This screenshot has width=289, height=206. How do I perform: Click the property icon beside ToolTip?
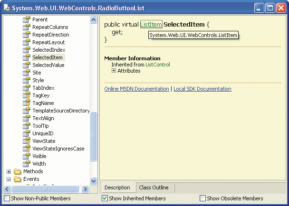click(x=27, y=126)
